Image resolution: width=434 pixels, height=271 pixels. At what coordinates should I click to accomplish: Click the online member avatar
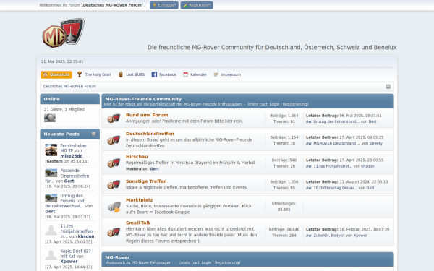[50, 118]
